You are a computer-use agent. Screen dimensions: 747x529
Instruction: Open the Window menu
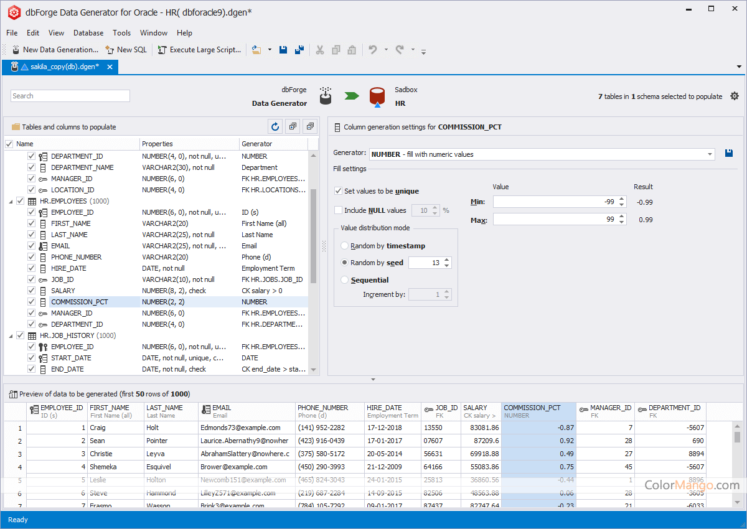pos(154,33)
